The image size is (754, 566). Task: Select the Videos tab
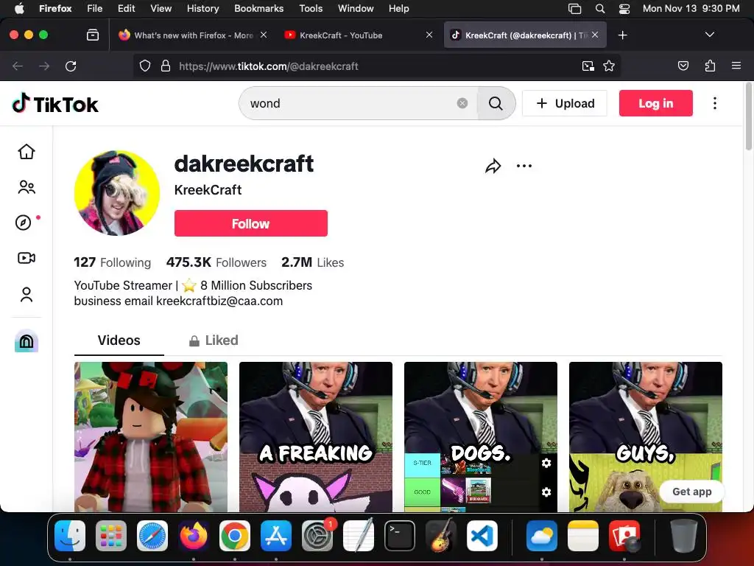pyautogui.click(x=119, y=340)
